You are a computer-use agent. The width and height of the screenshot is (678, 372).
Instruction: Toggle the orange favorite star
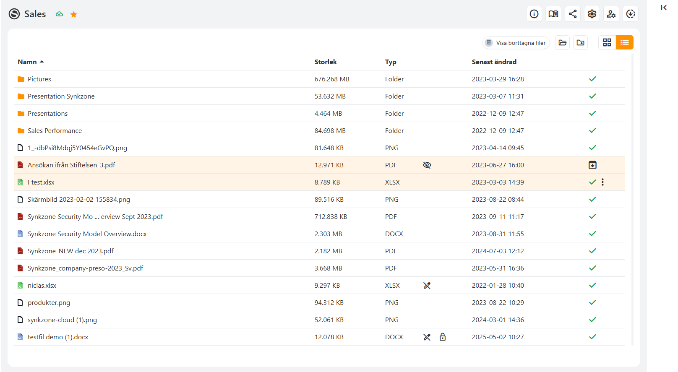pos(74,14)
